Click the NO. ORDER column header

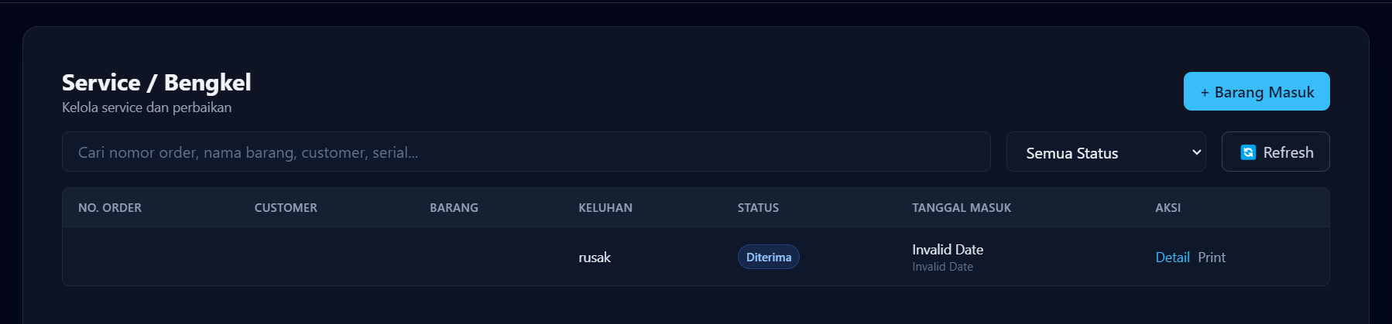coord(110,208)
